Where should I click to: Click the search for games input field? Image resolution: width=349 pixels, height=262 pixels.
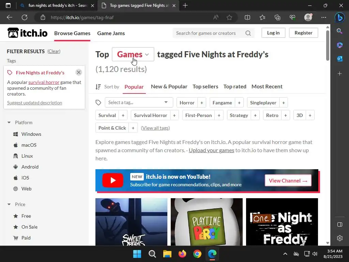coord(209,33)
